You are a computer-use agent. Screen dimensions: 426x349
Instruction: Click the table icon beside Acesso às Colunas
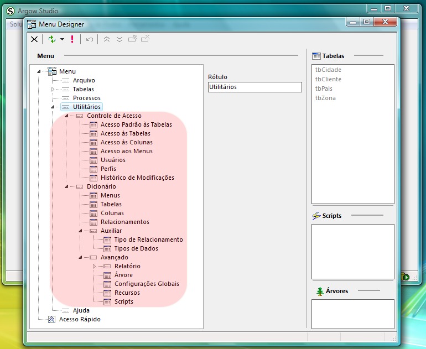point(93,142)
